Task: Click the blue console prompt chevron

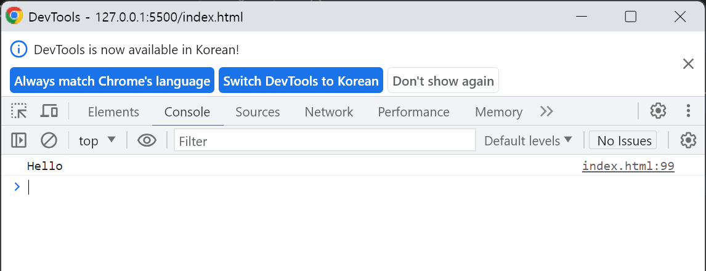Action: [17, 187]
